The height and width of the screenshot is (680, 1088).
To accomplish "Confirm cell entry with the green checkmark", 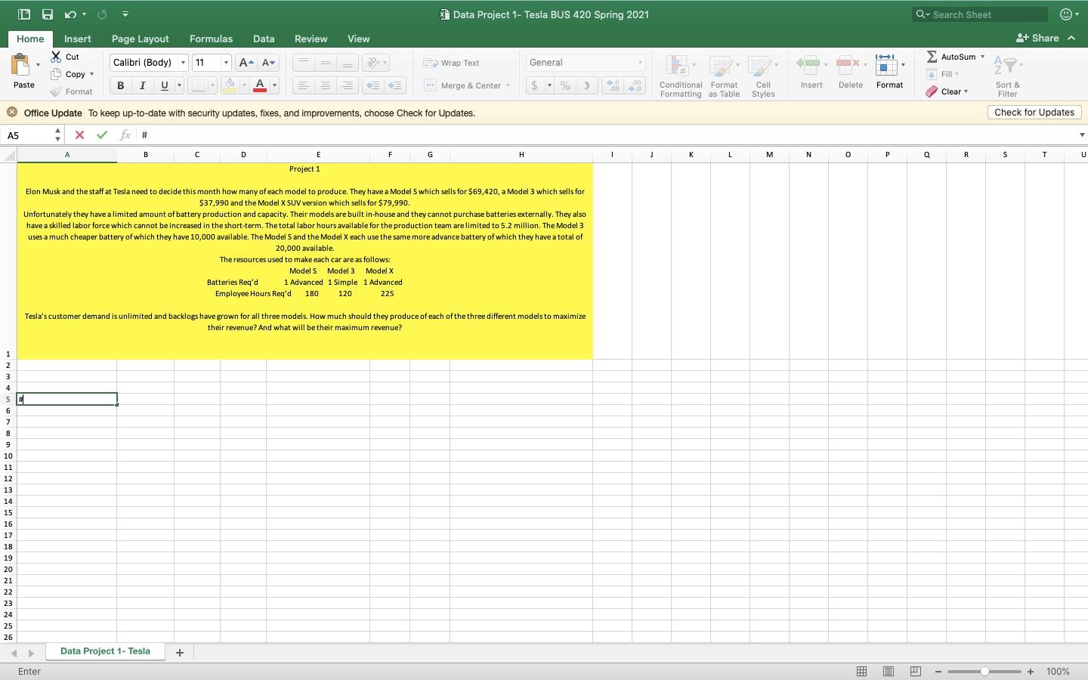I will point(102,135).
